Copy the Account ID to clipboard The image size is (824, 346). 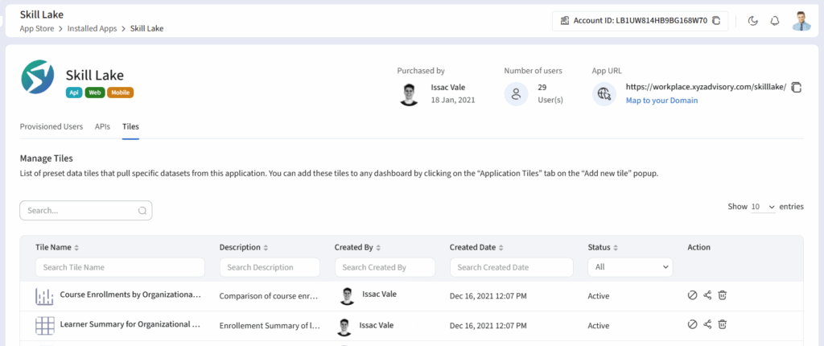[x=716, y=21]
